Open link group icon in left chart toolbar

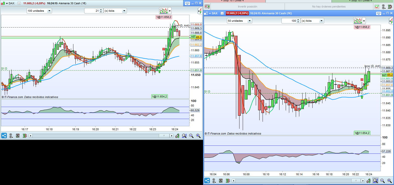click(x=11, y=135)
